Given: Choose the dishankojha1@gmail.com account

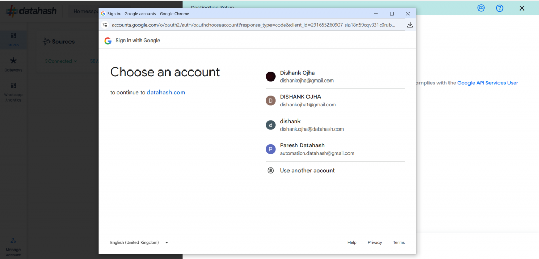Looking at the screenshot, I should [335, 101].
